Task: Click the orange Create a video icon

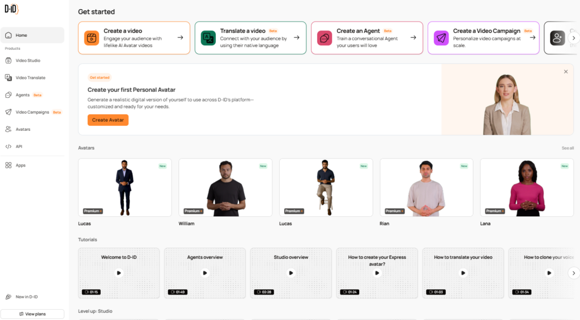Action: click(x=91, y=38)
